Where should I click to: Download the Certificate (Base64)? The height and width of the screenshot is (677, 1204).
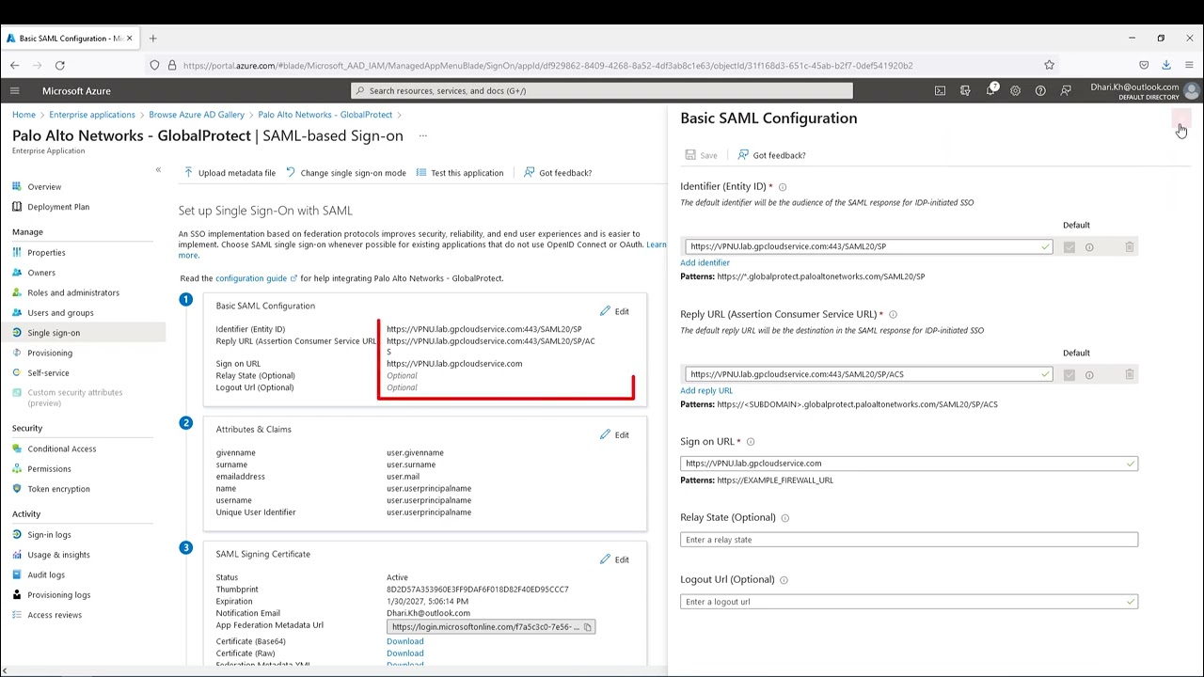(x=404, y=641)
